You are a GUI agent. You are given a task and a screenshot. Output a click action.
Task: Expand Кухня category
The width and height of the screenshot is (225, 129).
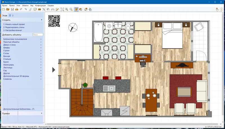[x=22, y=62]
